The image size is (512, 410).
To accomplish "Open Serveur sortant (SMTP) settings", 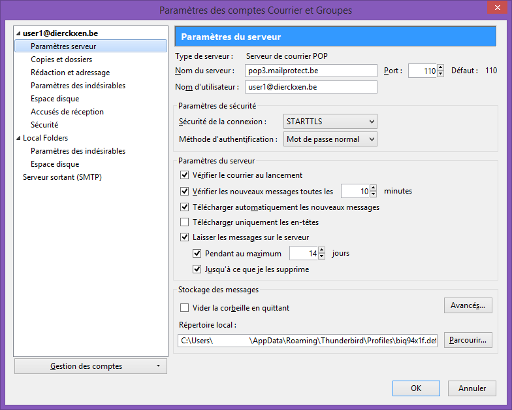I will tap(62, 177).
